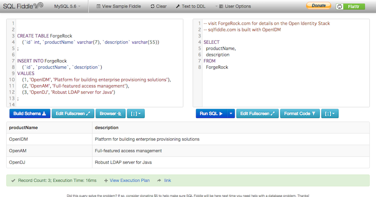Click the Text to DDL wrench icon
The width and height of the screenshot is (376, 197).
(x=178, y=6)
